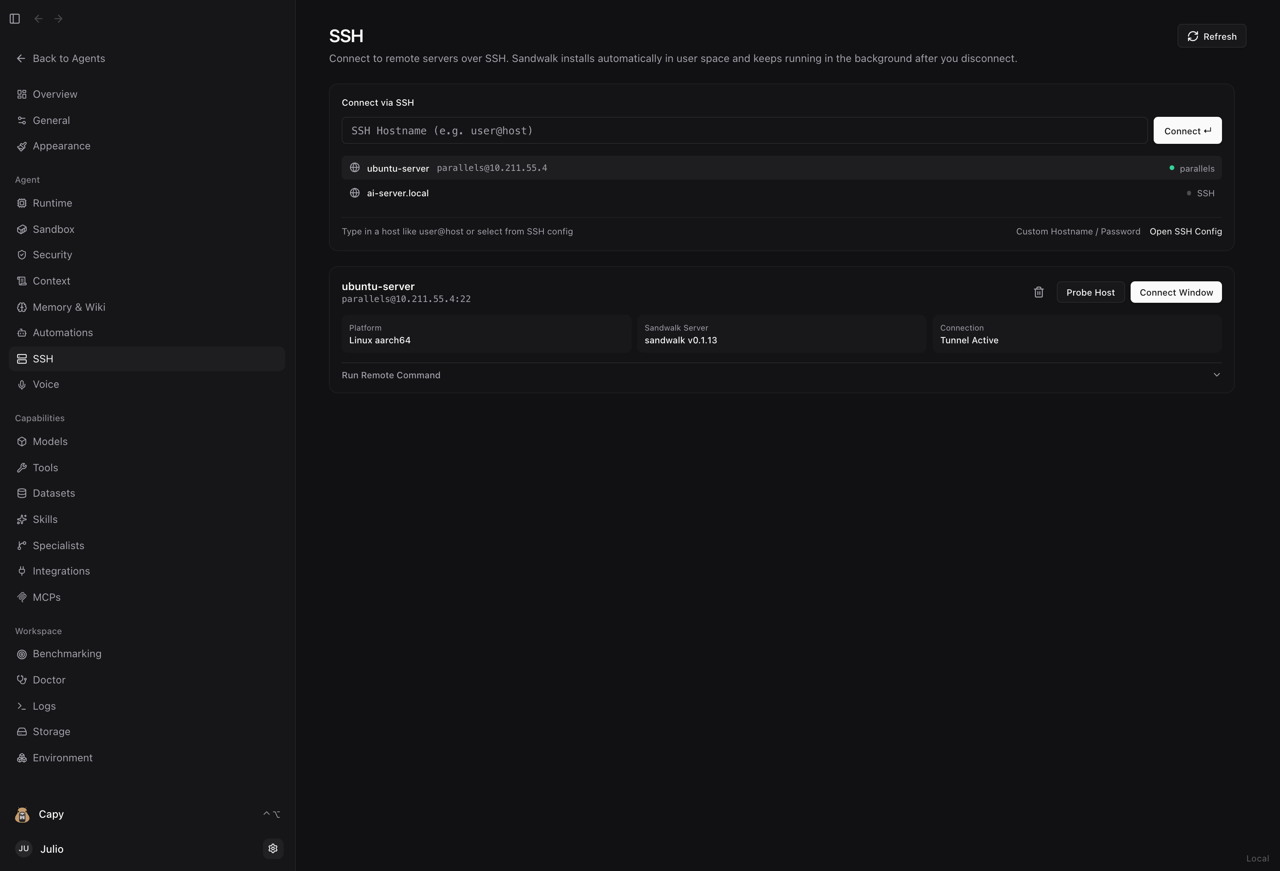
Task: Open the Environment section
Action: coord(147,758)
